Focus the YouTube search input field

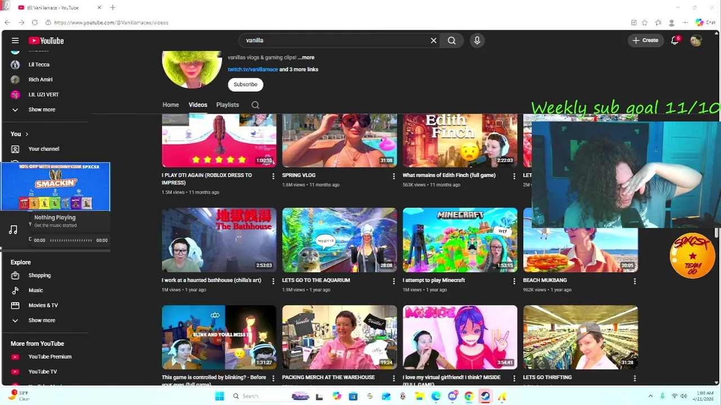pos(335,40)
